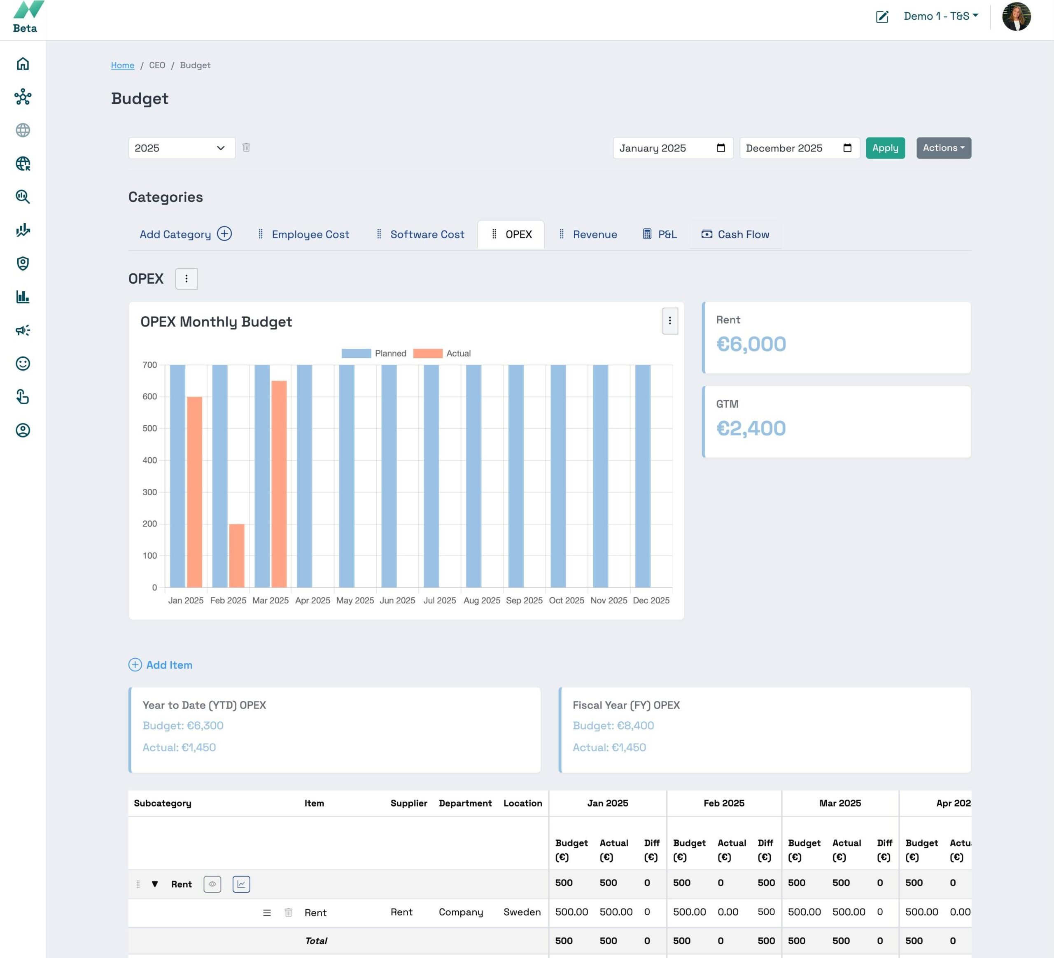
Task: Open the megaphone marketing sidebar icon
Action: [23, 330]
